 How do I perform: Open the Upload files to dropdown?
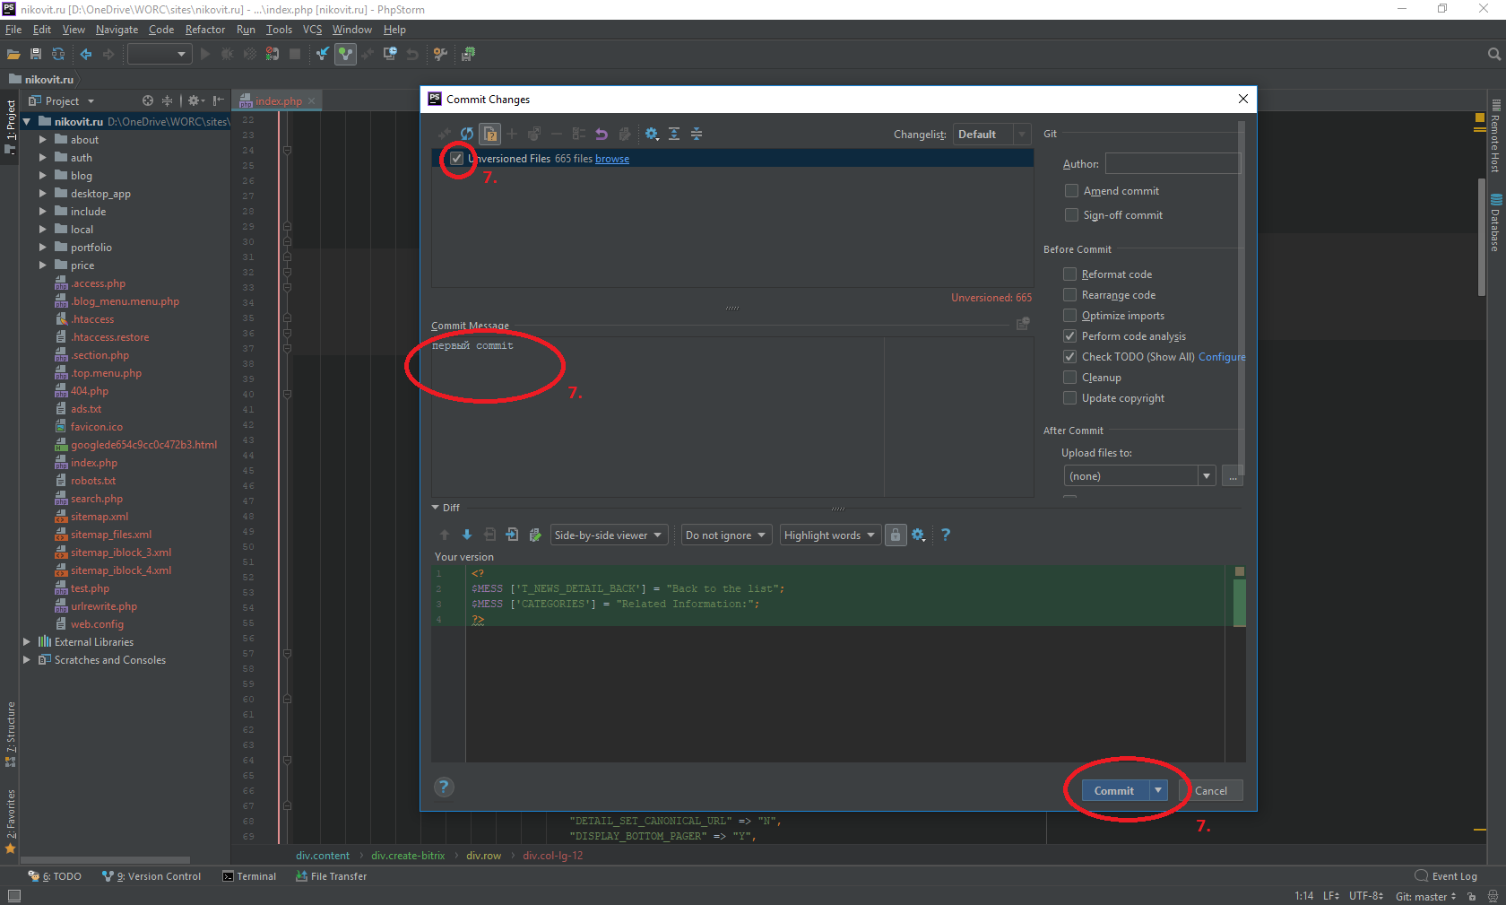pos(1139,475)
